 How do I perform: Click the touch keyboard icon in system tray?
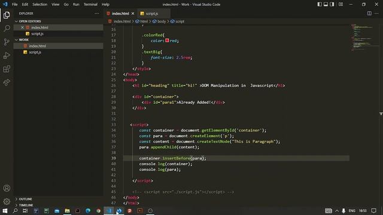[329, 211]
